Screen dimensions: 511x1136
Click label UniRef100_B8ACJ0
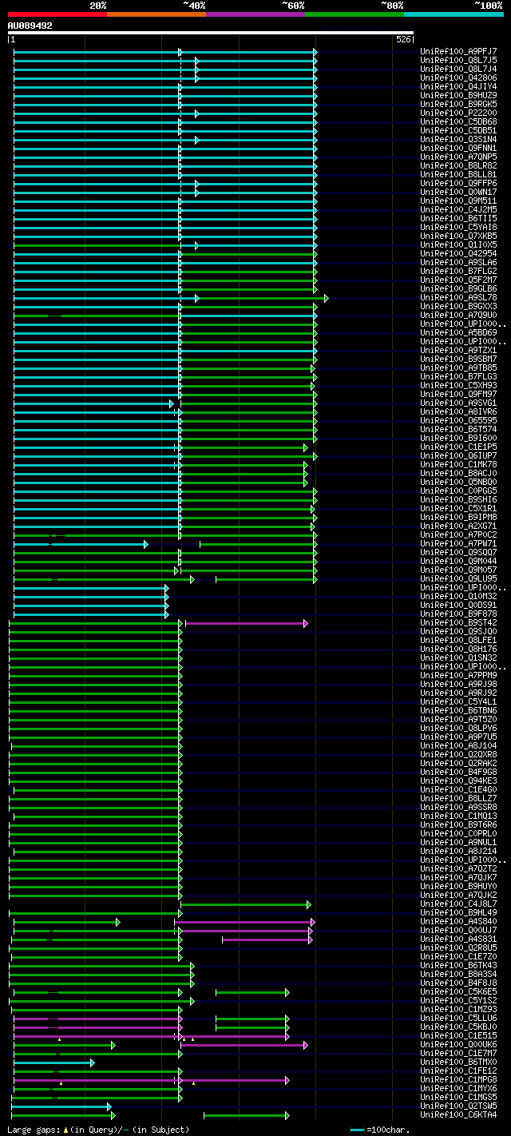pos(459,474)
